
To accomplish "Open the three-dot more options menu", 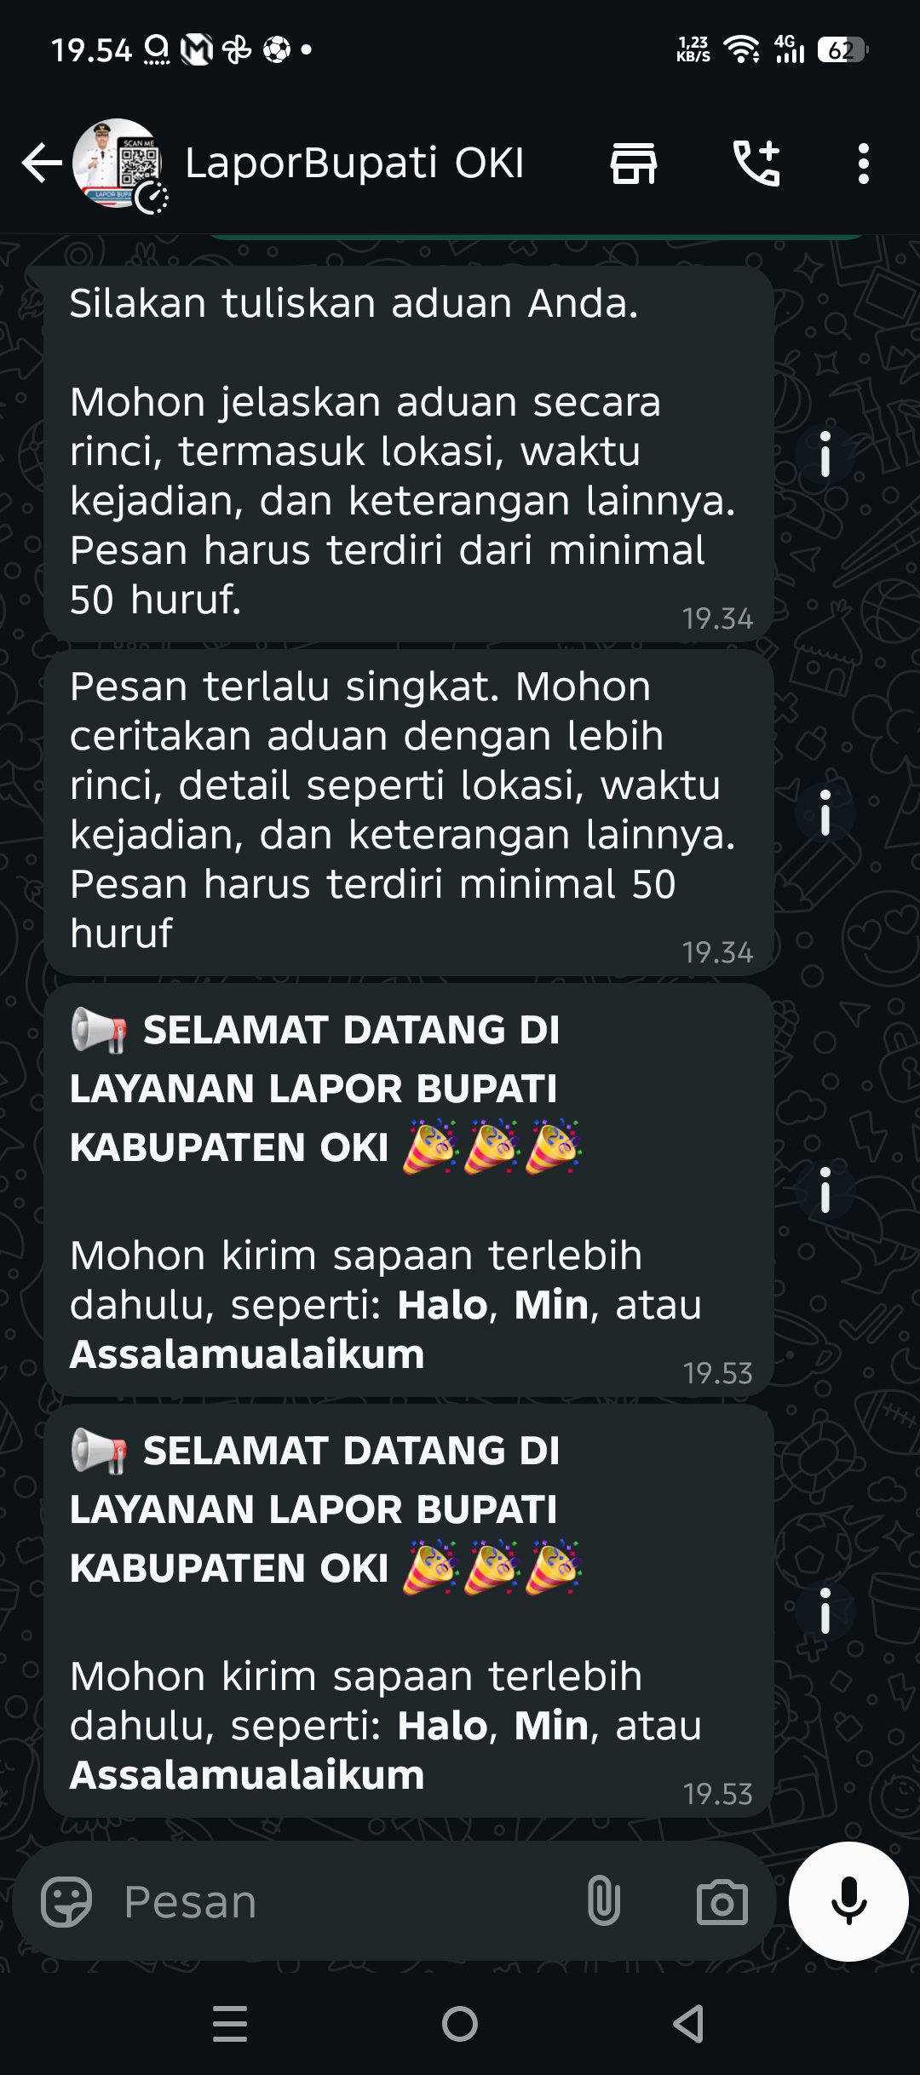I will (x=864, y=164).
